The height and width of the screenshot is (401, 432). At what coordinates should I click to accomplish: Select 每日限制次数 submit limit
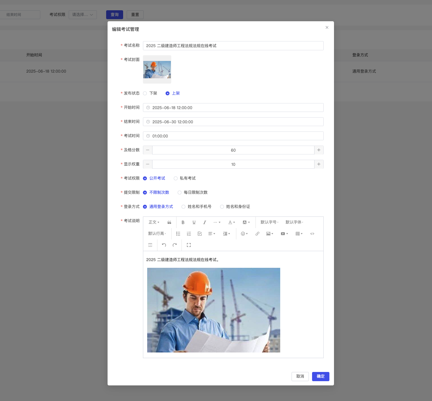click(180, 193)
